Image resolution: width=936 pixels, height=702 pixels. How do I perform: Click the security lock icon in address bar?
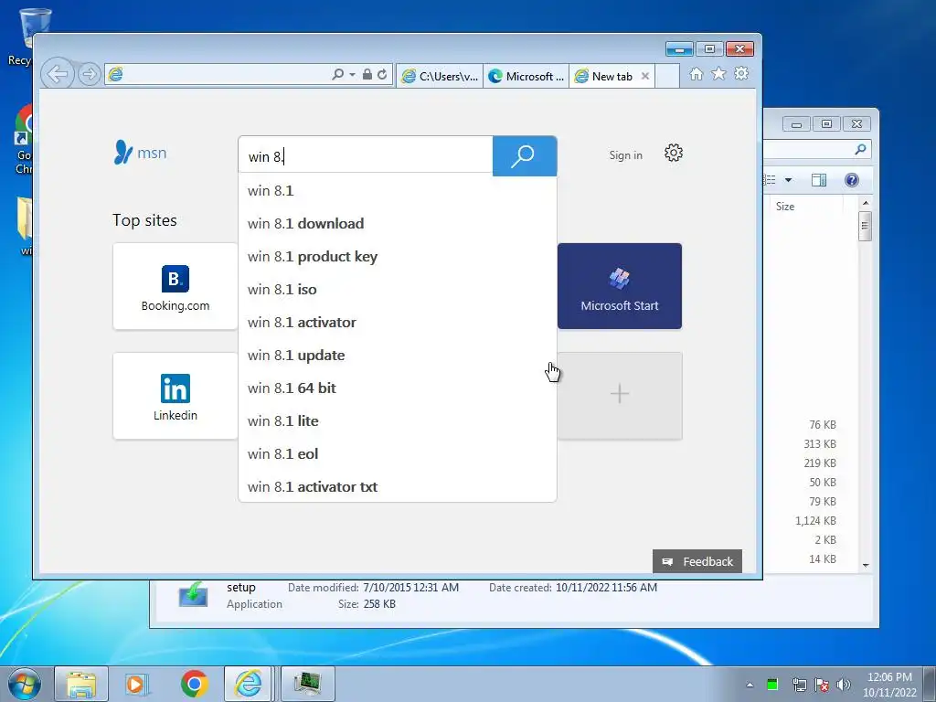pyautogui.click(x=367, y=75)
